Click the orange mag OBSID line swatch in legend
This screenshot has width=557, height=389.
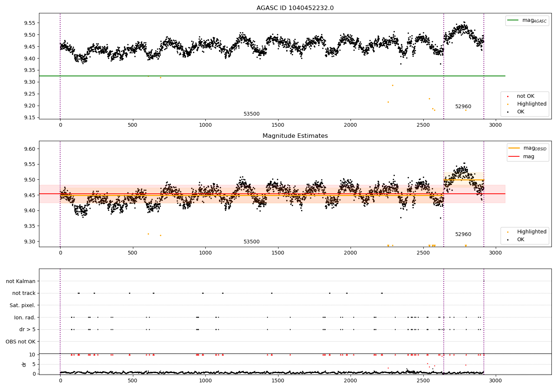[514, 148]
